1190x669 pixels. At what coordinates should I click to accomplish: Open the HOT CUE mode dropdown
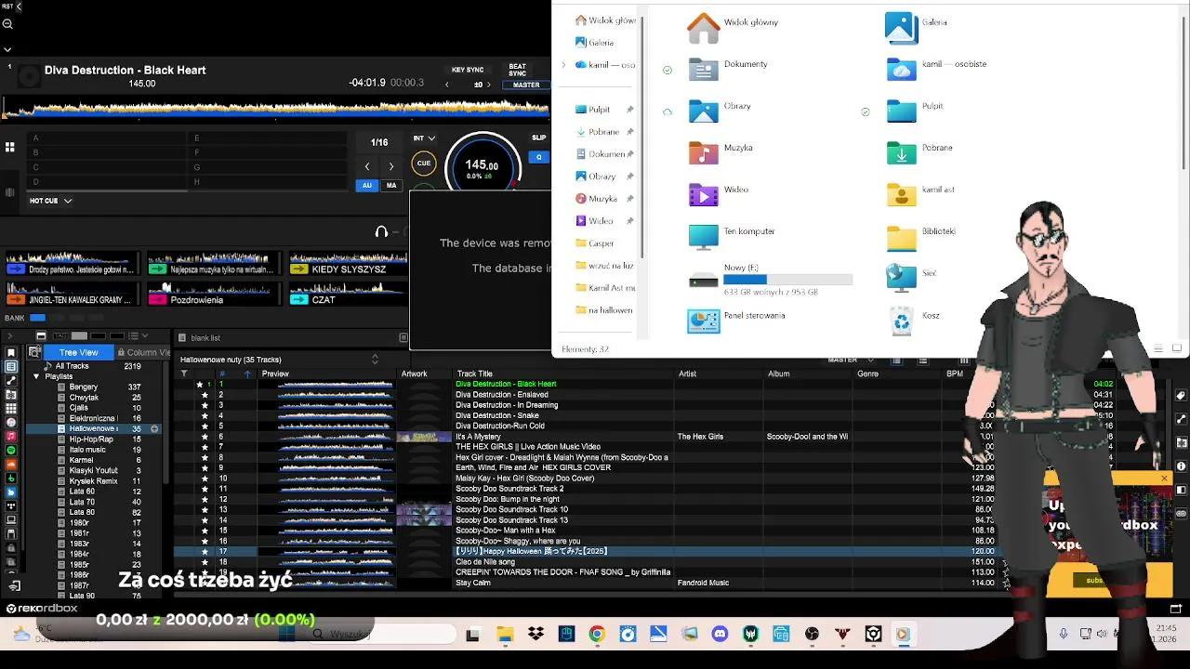tap(50, 201)
